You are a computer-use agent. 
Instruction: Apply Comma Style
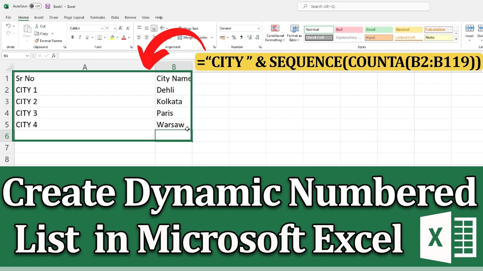(241, 37)
